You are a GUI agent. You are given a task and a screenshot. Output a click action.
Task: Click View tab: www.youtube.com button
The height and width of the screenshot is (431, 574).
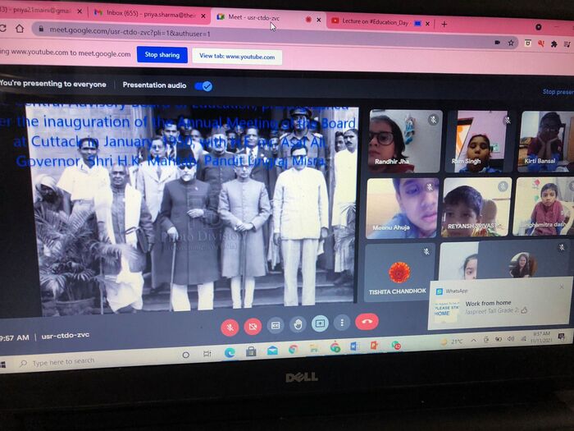pos(237,57)
